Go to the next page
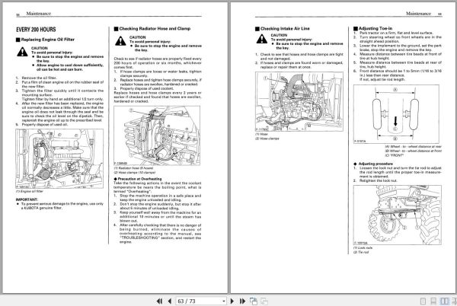Viewport: 457px width, 306px height. pos(232,301)
